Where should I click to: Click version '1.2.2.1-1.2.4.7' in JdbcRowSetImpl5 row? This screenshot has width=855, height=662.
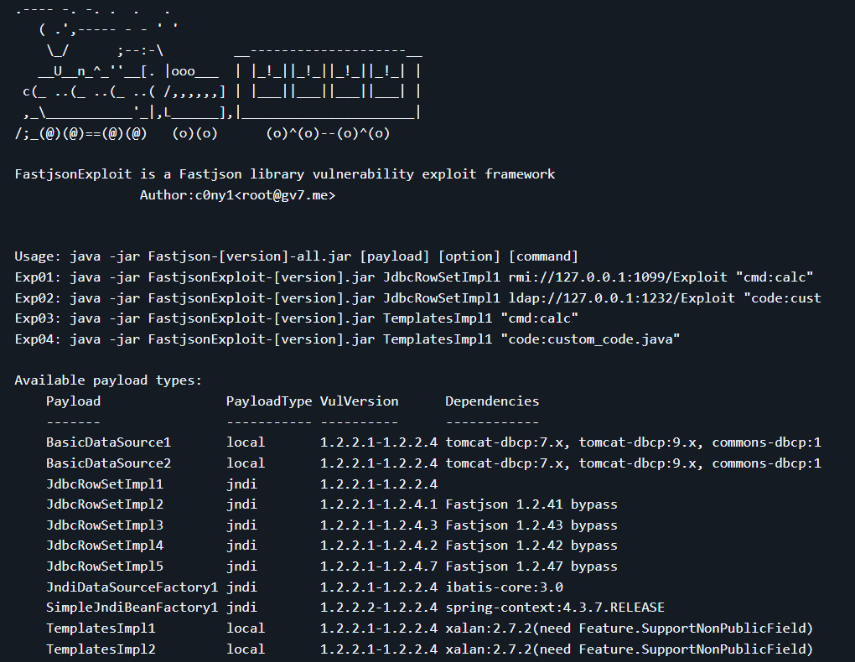[378, 566]
